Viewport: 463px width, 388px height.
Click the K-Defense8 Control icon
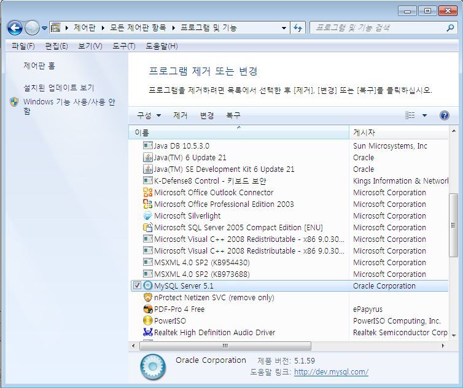147,180
